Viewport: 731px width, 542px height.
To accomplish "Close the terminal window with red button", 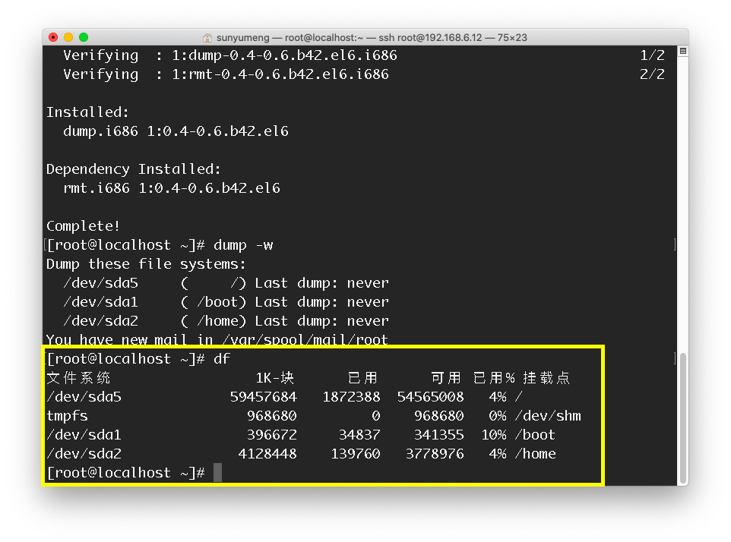I will (x=53, y=37).
